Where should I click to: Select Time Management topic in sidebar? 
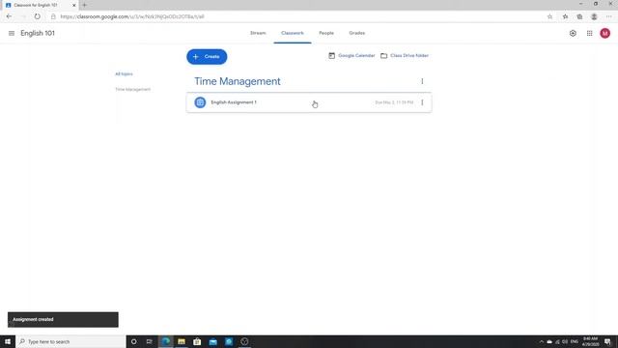coord(133,90)
